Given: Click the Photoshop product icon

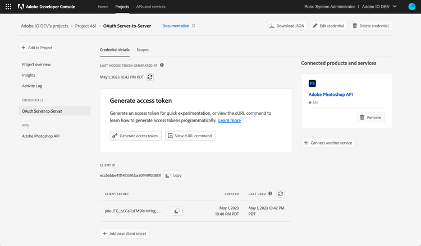Looking at the screenshot, I should pyautogui.click(x=313, y=83).
